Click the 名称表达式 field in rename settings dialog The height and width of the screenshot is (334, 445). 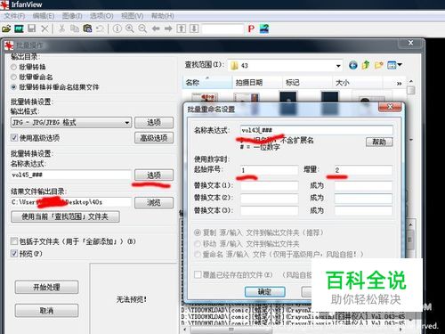317,130
